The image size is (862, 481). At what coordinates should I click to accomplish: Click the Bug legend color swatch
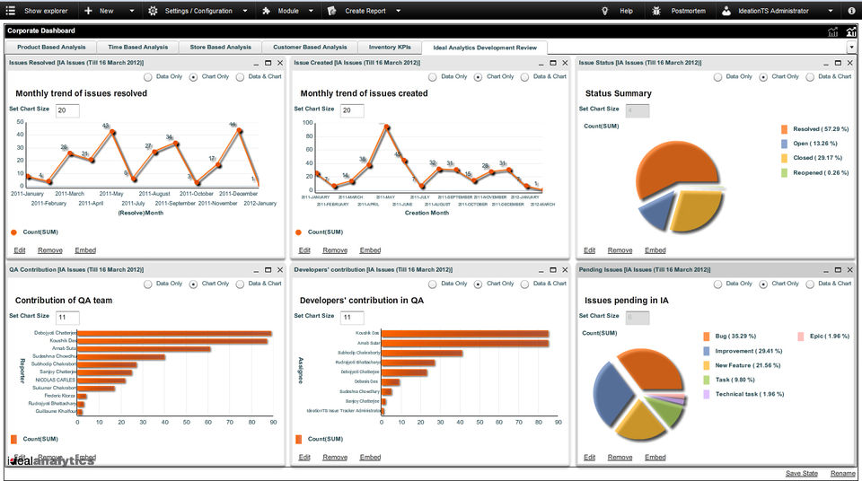(x=707, y=337)
